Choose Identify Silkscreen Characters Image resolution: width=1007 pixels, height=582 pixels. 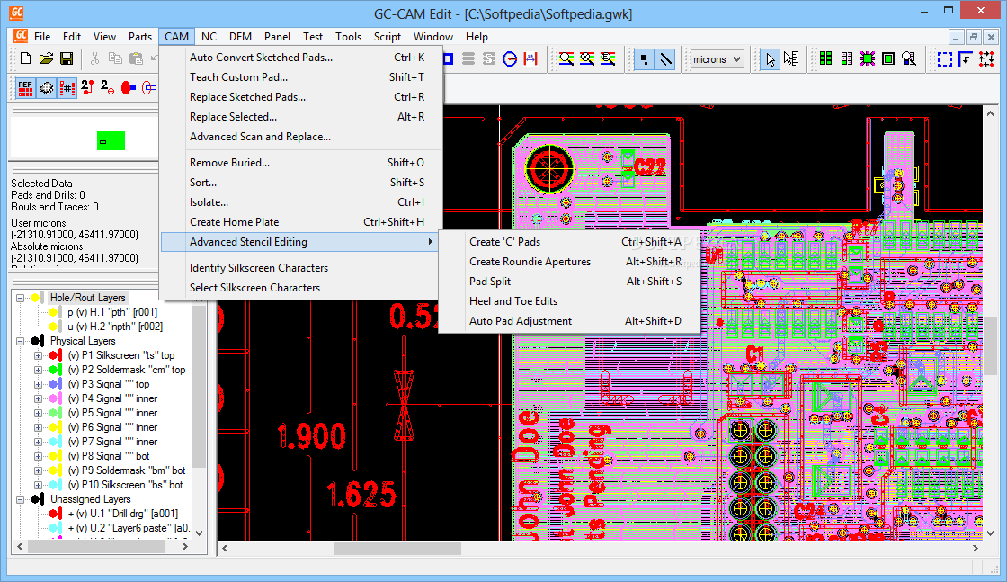301,268
